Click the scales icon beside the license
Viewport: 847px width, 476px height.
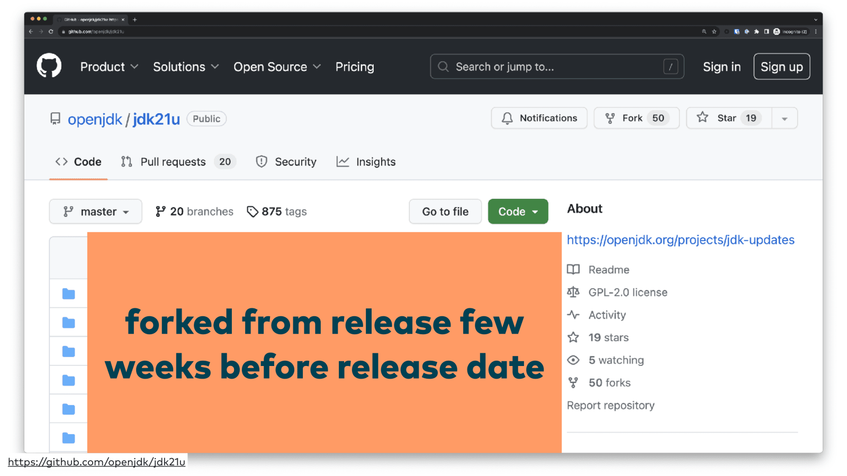573,292
